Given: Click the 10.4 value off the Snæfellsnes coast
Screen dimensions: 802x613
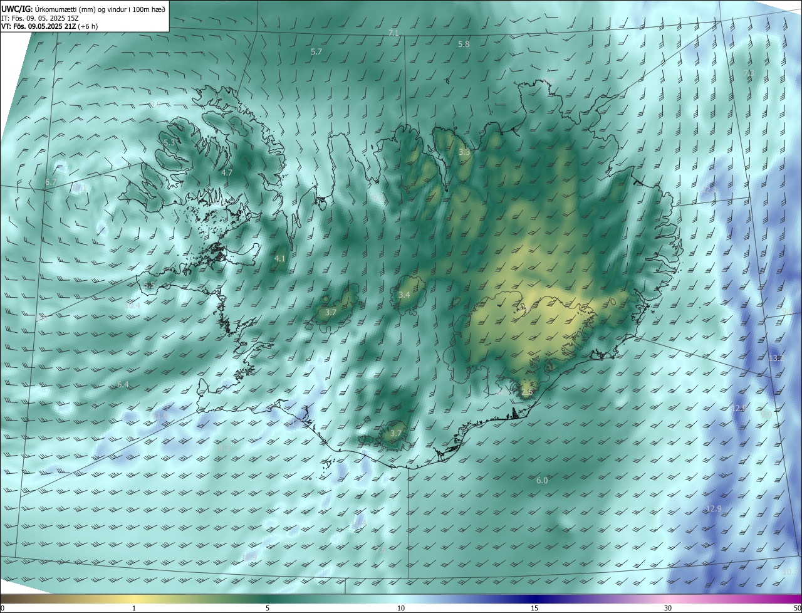Looking at the screenshot, I should tap(133, 305).
